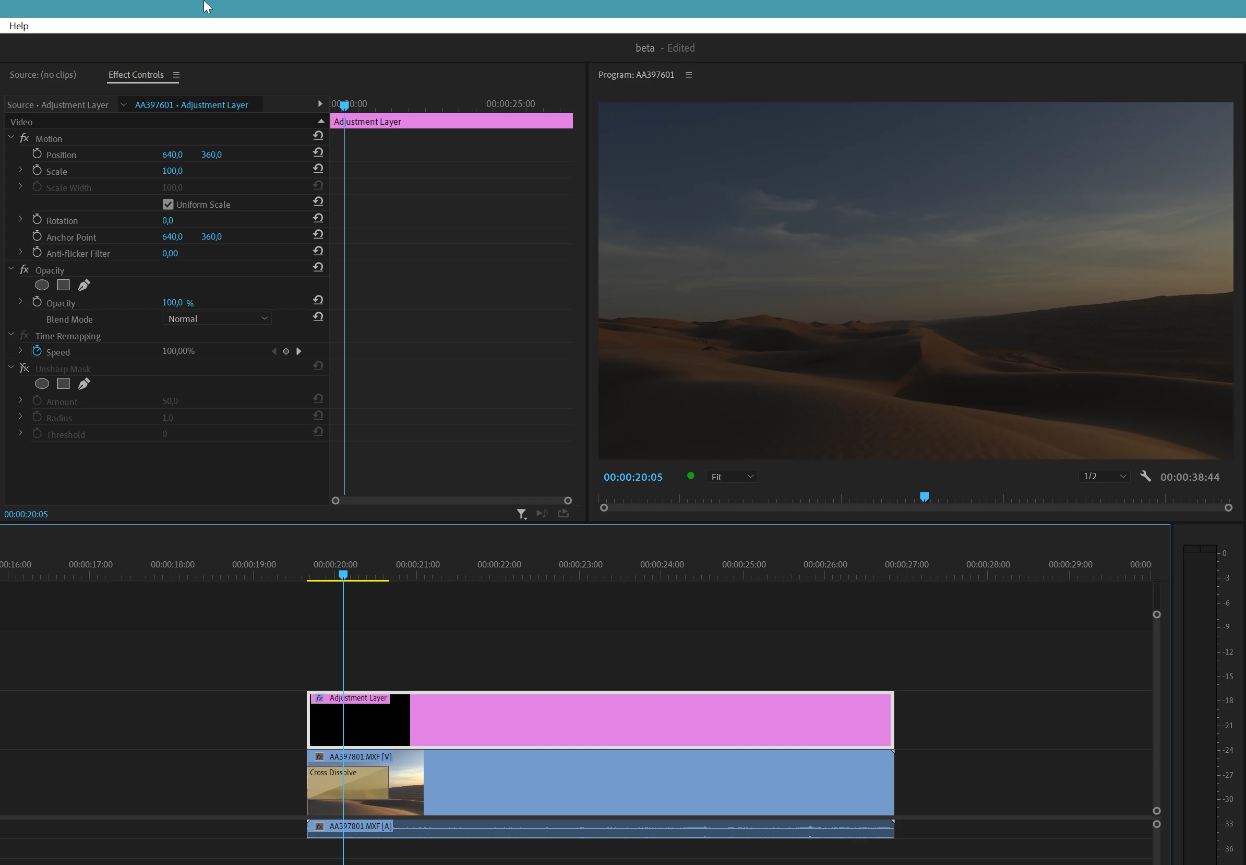Uncheck the Uniform Scale checkbox

[168, 204]
